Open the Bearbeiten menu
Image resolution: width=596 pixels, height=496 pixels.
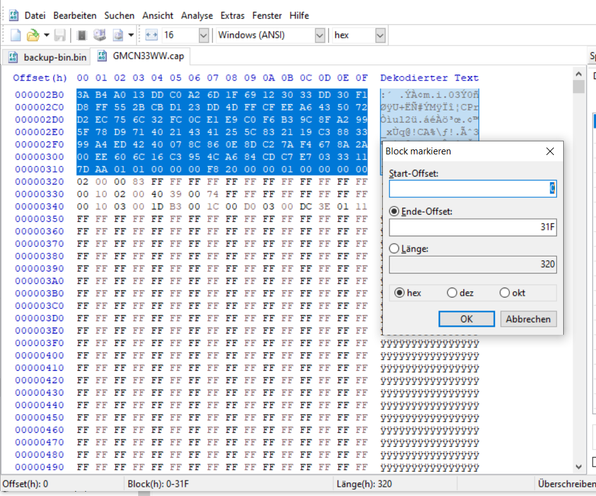coord(75,15)
